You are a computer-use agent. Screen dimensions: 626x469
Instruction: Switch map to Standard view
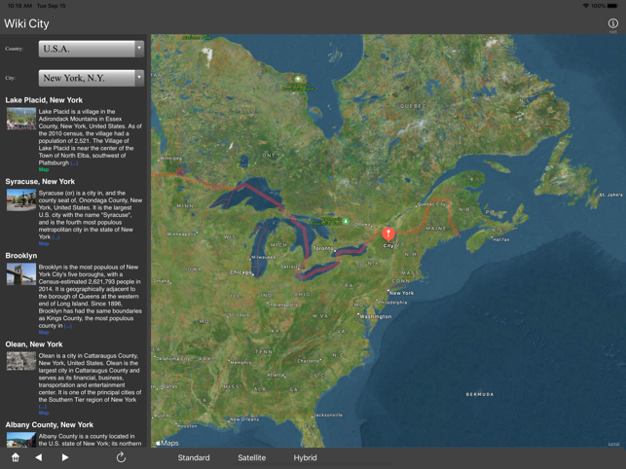pos(194,457)
